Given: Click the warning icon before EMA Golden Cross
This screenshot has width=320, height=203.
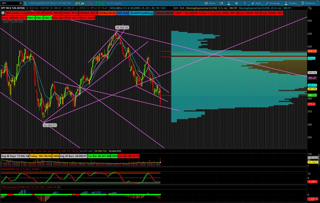Looking at the screenshot, I should pyautogui.click(x=3, y=13).
